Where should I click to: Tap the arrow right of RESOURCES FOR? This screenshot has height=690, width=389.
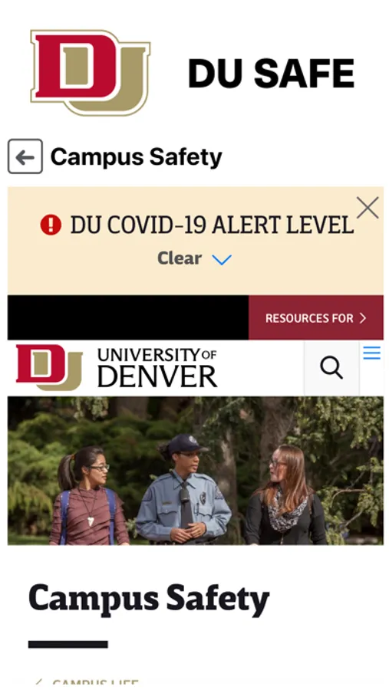[x=363, y=318]
